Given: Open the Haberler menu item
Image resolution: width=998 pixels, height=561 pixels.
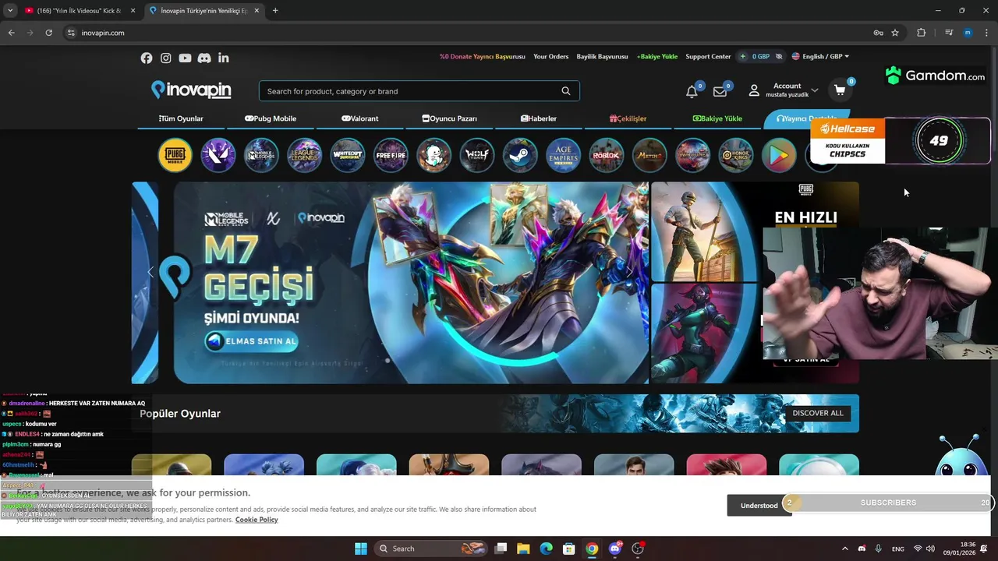Looking at the screenshot, I should point(539,118).
